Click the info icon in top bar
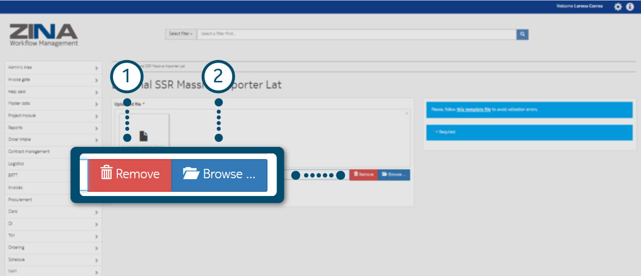Image resolution: width=641 pixels, height=276 pixels. (630, 7)
